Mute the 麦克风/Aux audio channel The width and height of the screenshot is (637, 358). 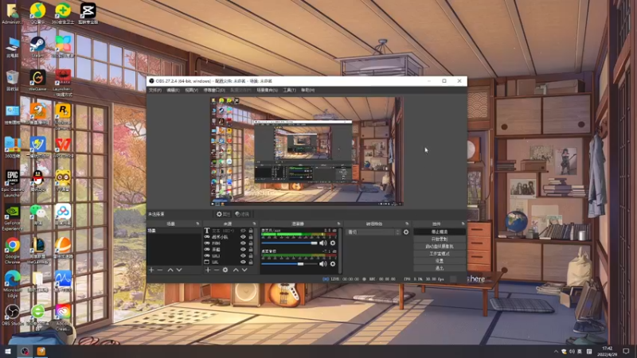[x=323, y=243]
